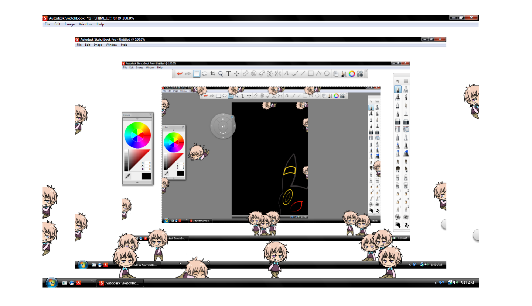
Task: Select the Text (T) tool in the large toolbar
Action: [229, 74]
